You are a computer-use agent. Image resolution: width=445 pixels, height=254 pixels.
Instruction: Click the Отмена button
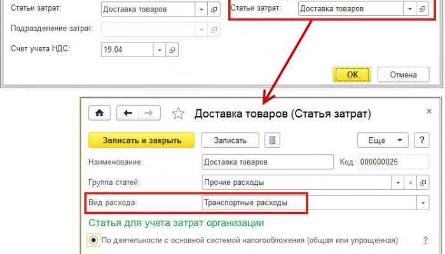[x=402, y=74]
